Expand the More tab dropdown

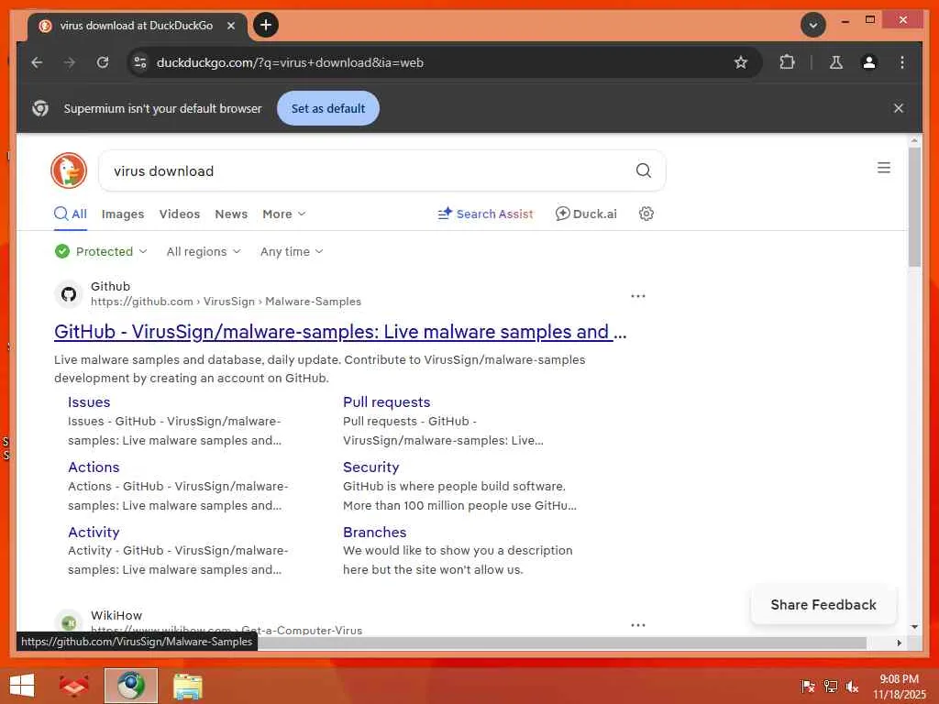click(284, 214)
